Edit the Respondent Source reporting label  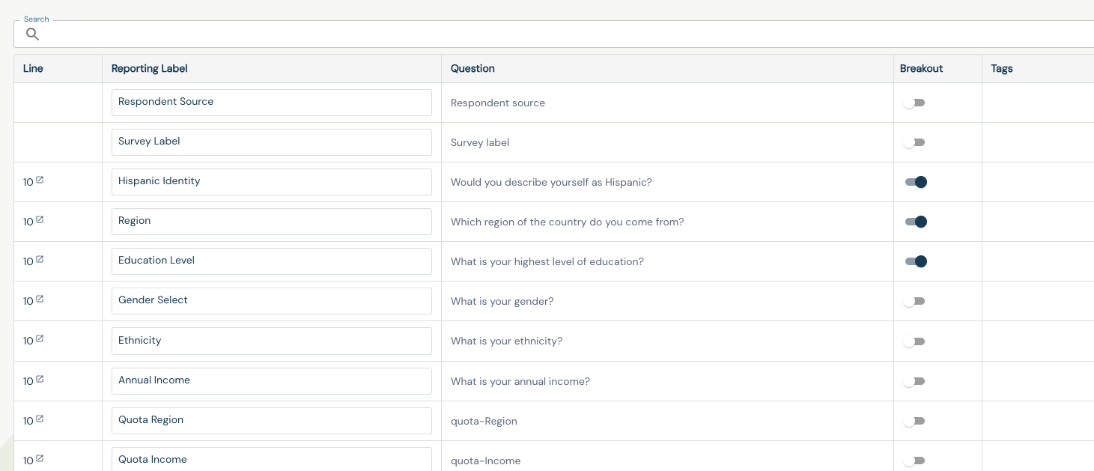coord(272,103)
